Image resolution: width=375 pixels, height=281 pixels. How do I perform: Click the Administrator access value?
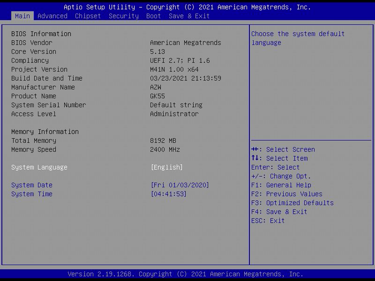pos(174,114)
